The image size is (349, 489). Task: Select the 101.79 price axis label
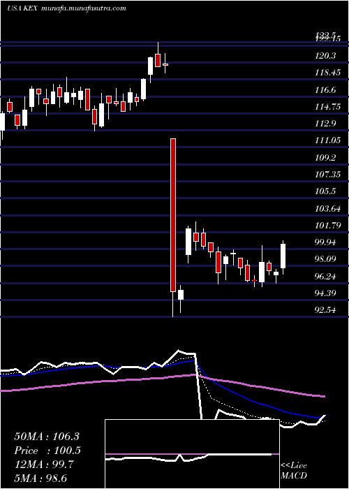[x=327, y=226]
